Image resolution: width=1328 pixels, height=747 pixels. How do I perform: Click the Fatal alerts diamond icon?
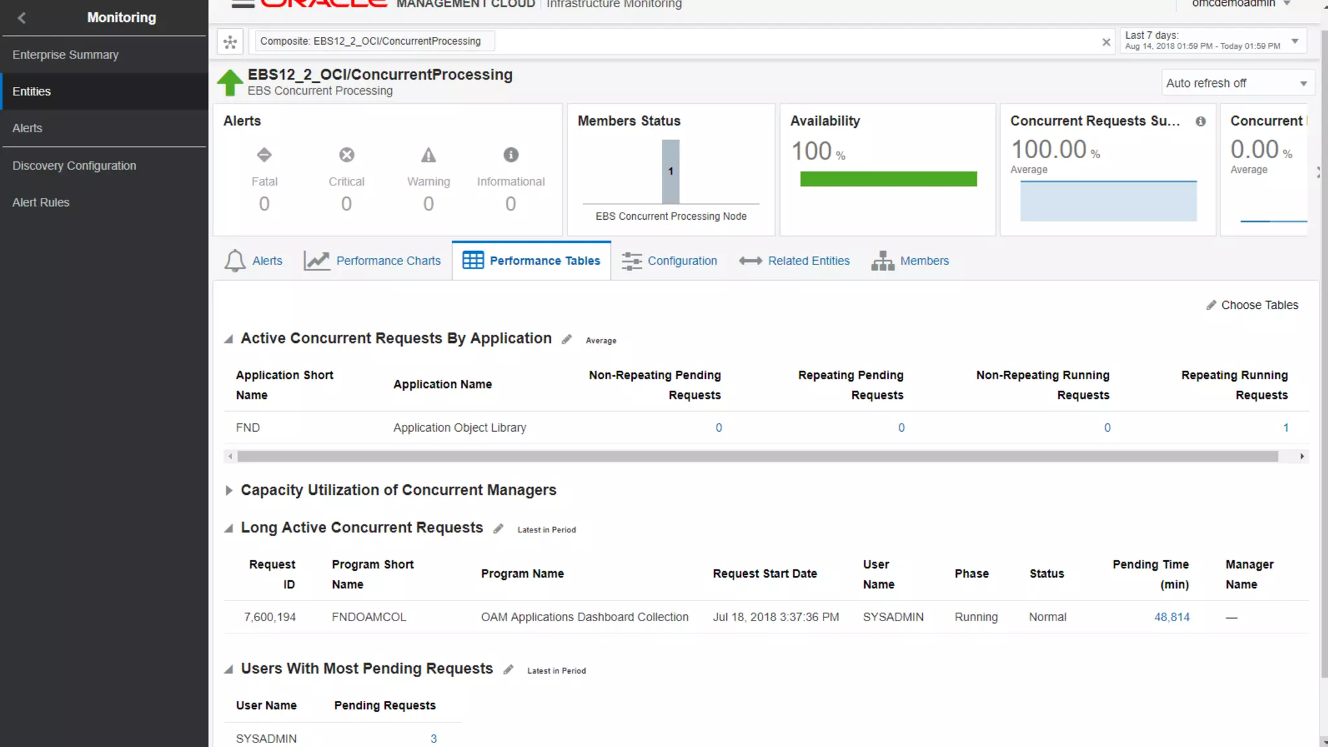point(264,155)
